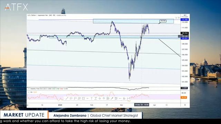Click the 19 Mar '20 10:00 date marker
The image size is (221, 124).
[142, 105]
